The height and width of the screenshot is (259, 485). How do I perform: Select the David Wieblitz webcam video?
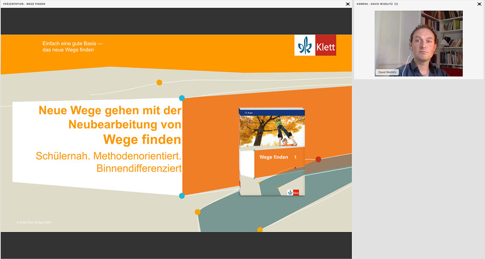pyautogui.click(x=418, y=44)
